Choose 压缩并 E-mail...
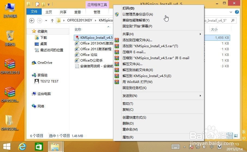The image size is (247, 152). click(x=158, y=52)
